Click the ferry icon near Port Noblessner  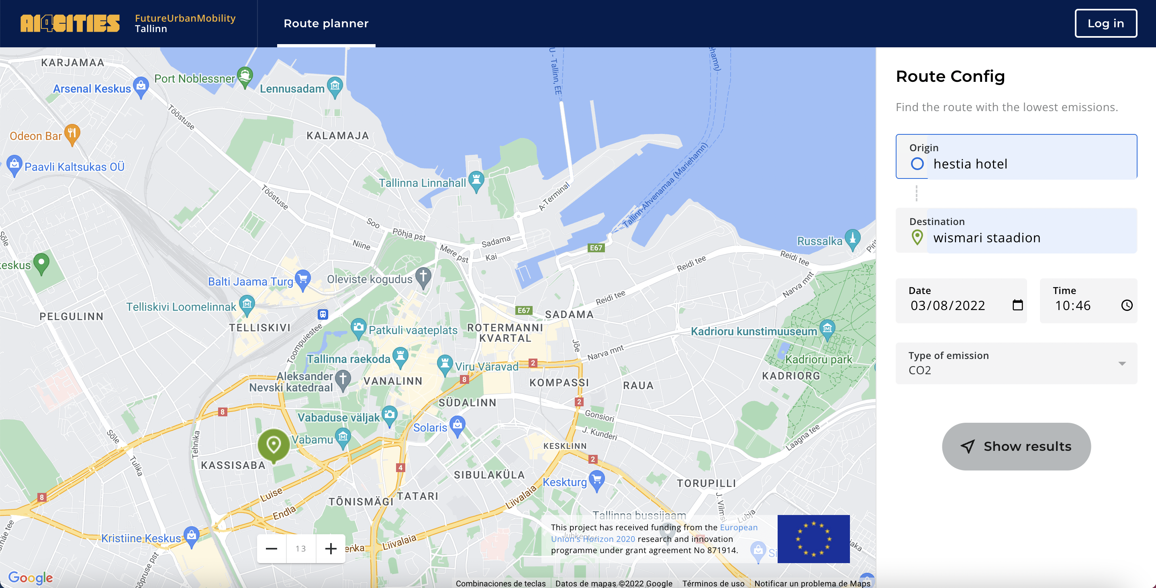pos(245,74)
